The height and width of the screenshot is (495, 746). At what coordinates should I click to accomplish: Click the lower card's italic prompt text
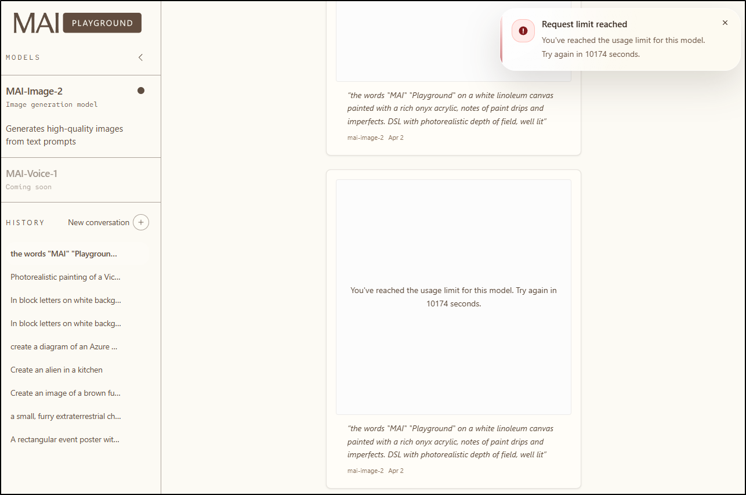click(450, 441)
